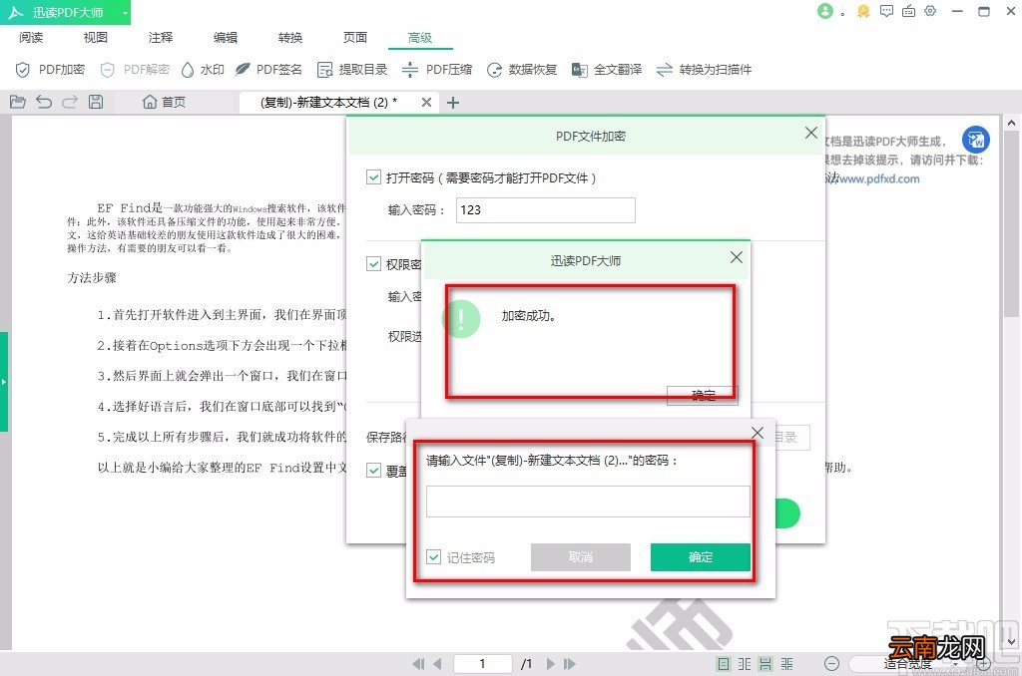Open the 视图 tab
The image size is (1022, 676).
(x=95, y=38)
